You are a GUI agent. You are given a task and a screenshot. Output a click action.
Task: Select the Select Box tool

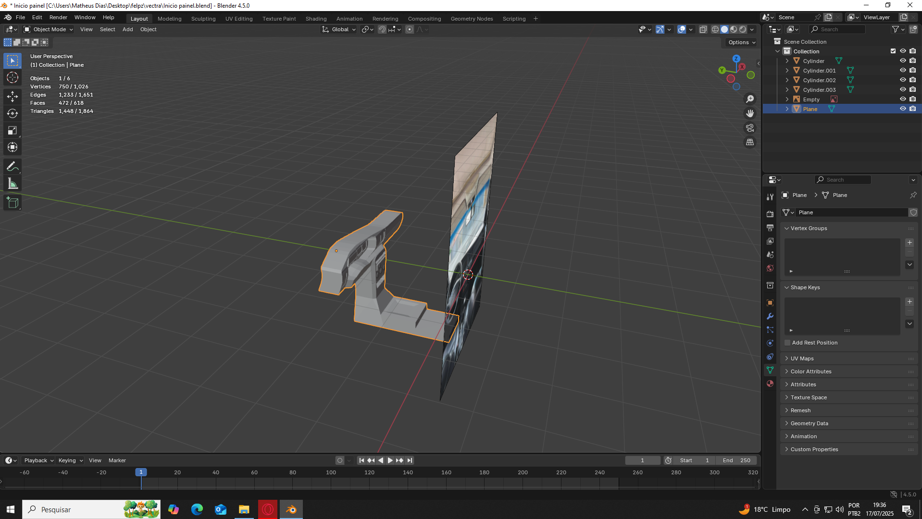click(x=12, y=61)
